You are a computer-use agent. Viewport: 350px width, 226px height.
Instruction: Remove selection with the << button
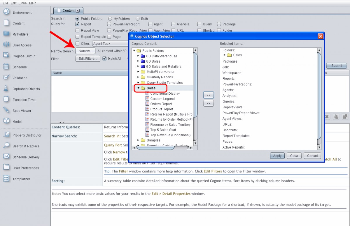coord(209,103)
